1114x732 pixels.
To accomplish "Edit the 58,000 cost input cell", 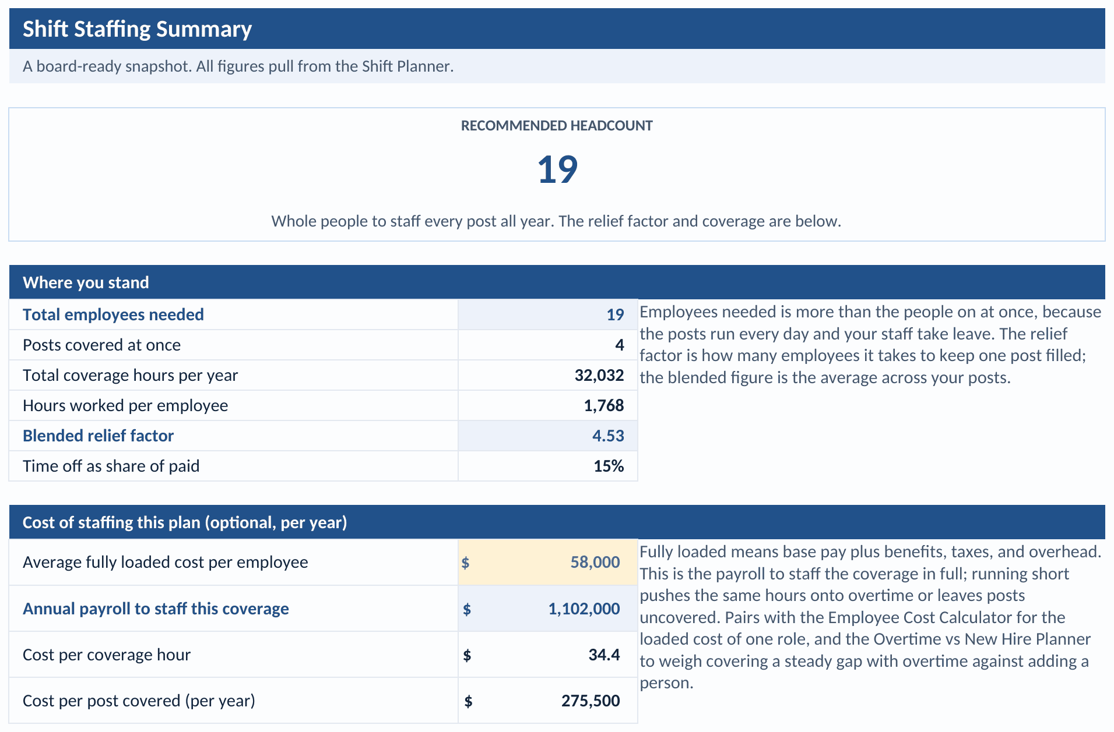I will (x=548, y=562).
